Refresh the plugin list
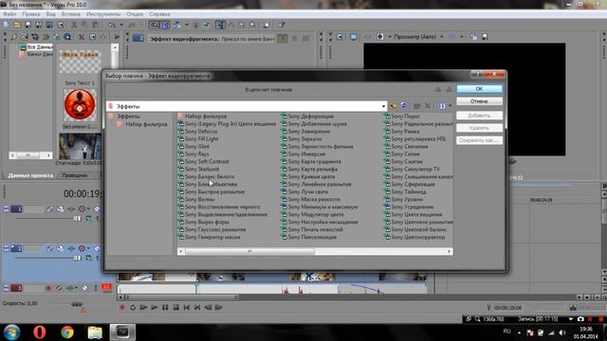Screen dimensions: 607x341 403,106
